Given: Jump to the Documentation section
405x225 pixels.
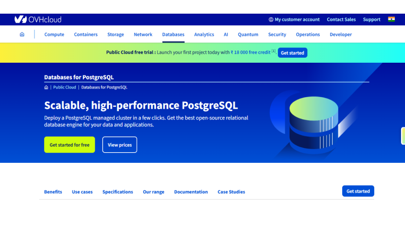Looking at the screenshot, I should (191, 192).
